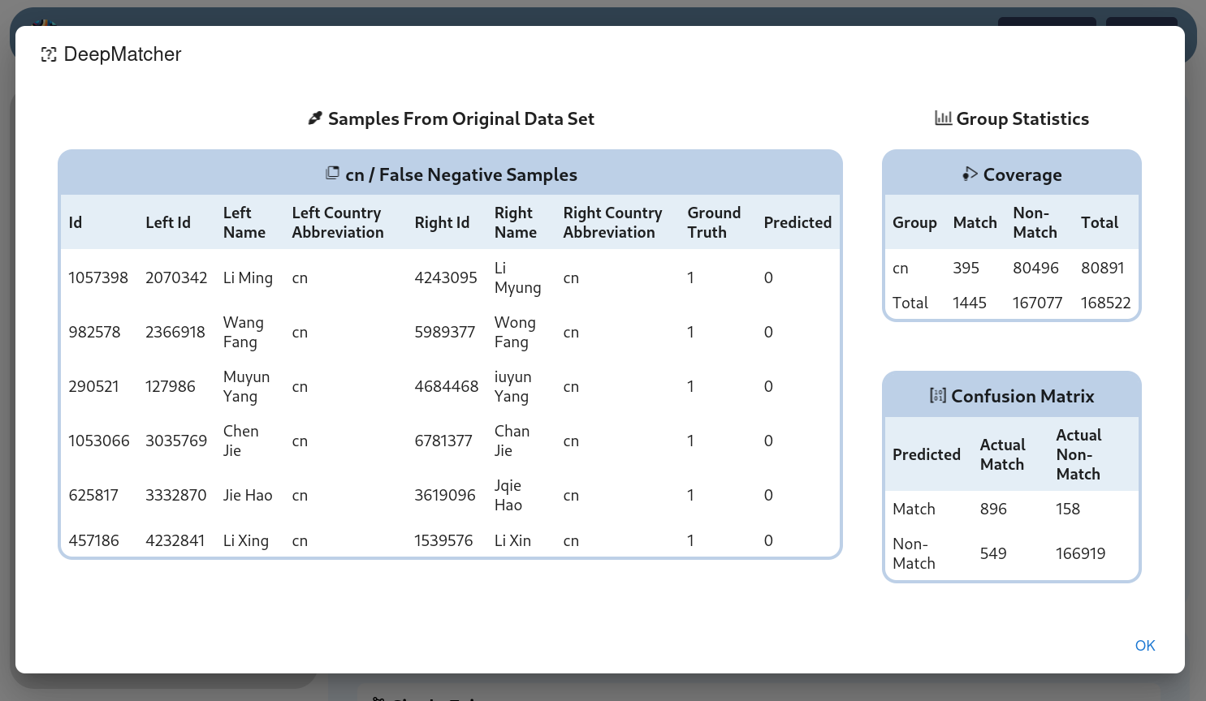Screen dimensions: 1206x701
Task: Click Coverage total match count 1445
Action: tap(970, 303)
